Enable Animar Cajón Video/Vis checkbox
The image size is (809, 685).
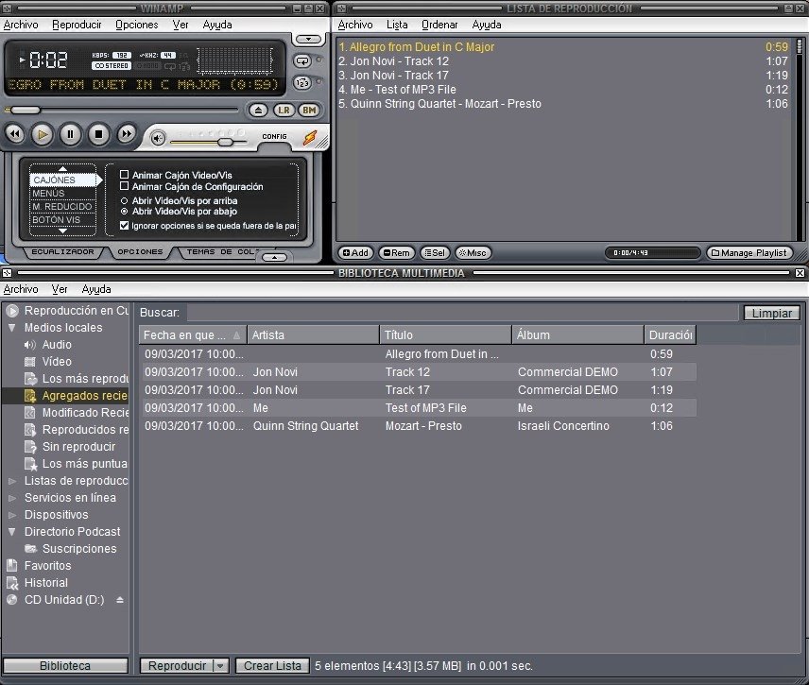tap(125, 175)
